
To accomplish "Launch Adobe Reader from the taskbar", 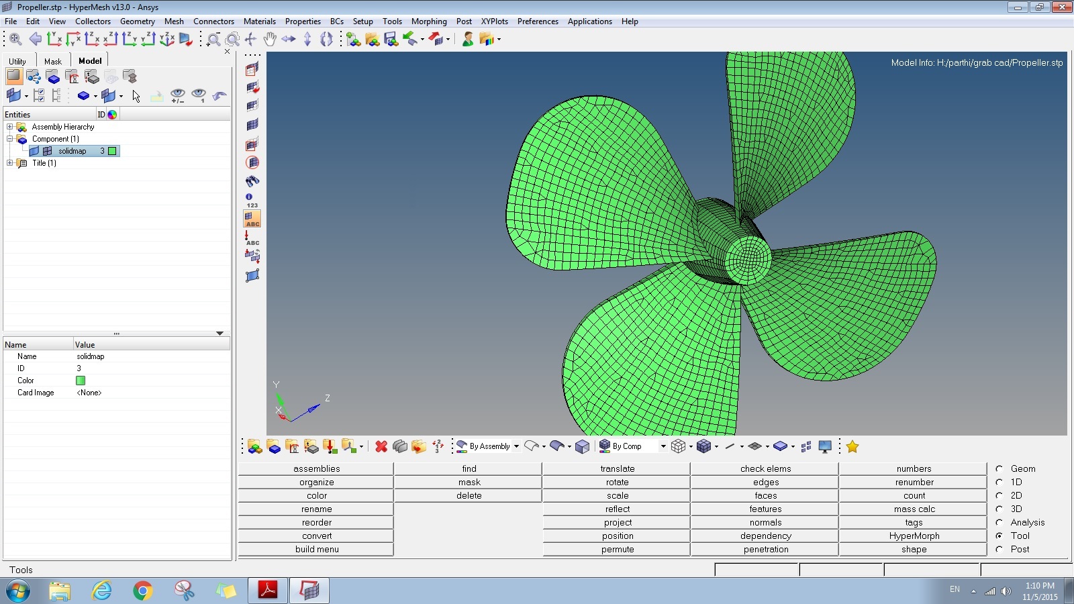I will click(268, 590).
